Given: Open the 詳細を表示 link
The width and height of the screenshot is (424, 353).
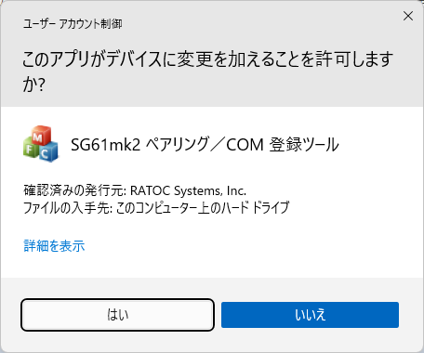Looking at the screenshot, I should pos(54,246).
